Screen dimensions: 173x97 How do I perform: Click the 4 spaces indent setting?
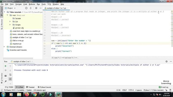[138, 90]
